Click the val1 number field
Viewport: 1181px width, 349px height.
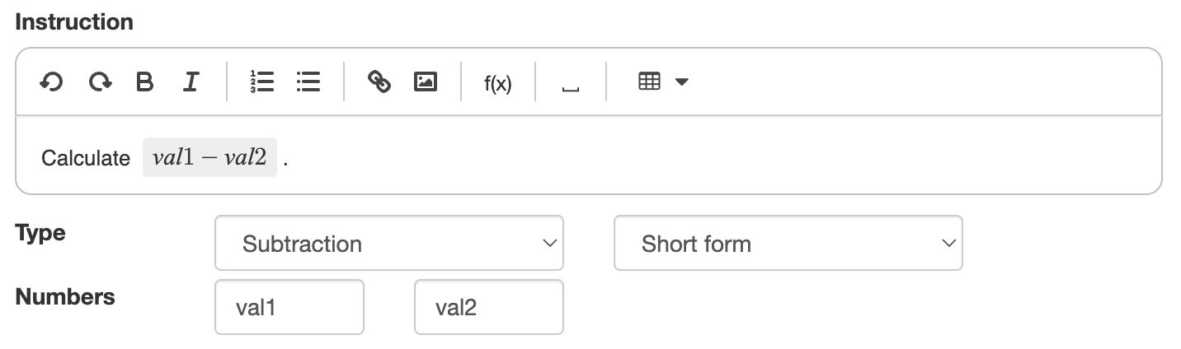pyautogui.click(x=289, y=308)
